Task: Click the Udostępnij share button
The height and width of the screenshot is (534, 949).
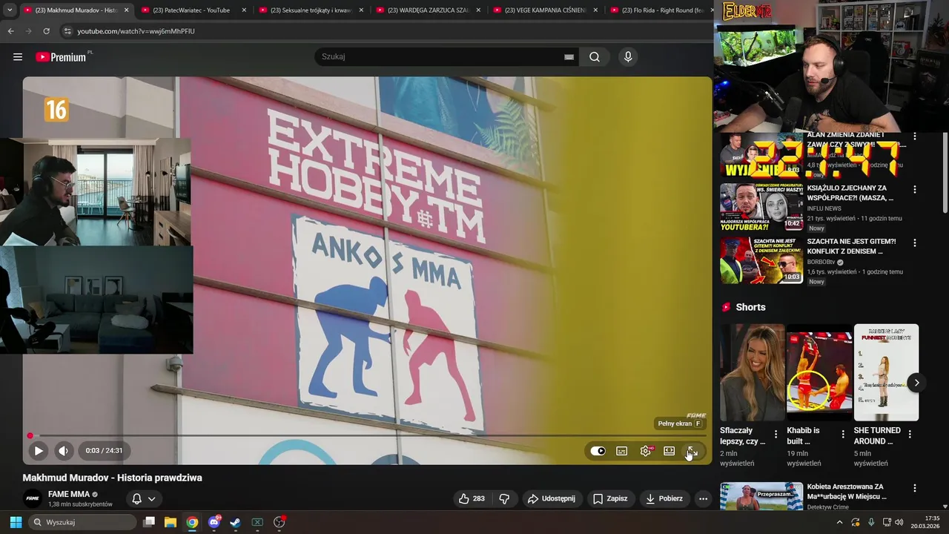Action: 552,498
